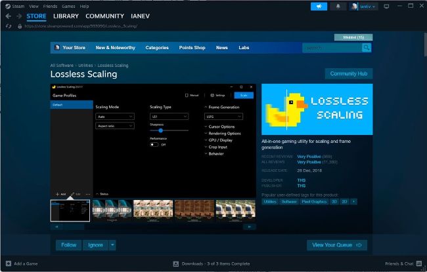
Task: Click the Software tag
Action: [x=289, y=202]
